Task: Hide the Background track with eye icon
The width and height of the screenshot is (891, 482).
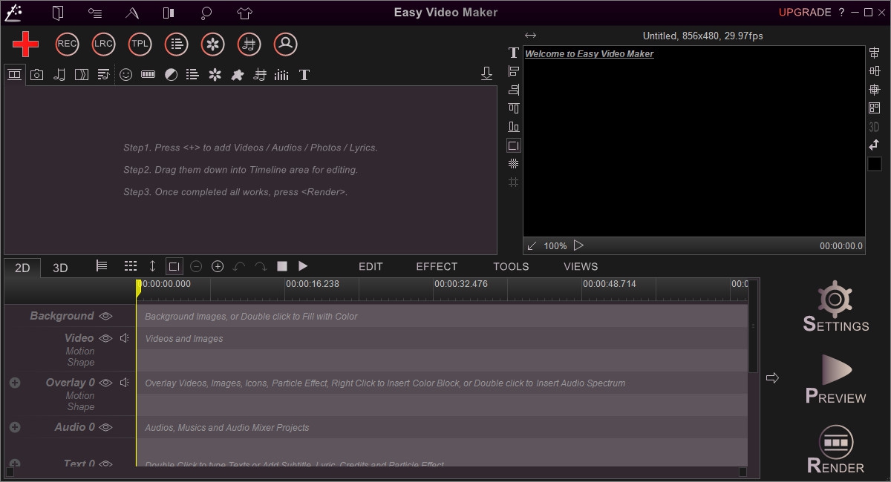Action: click(x=105, y=316)
